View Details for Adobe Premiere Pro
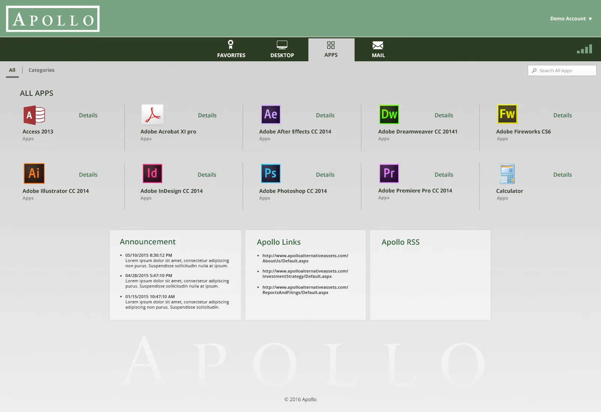 tap(444, 175)
